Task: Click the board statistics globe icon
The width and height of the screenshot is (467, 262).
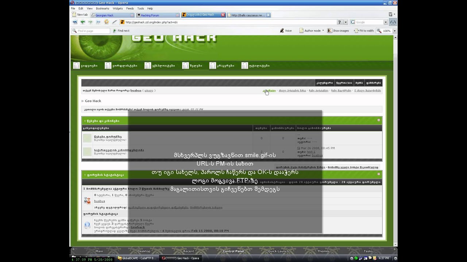Action: point(87,225)
